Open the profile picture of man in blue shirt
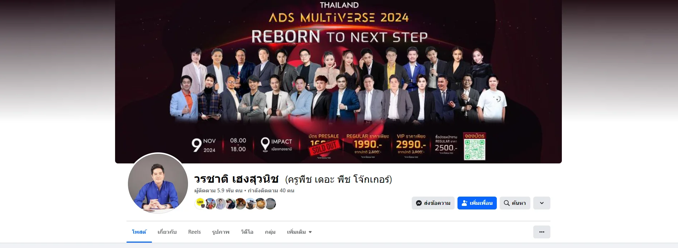678x248 pixels. [158, 183]
